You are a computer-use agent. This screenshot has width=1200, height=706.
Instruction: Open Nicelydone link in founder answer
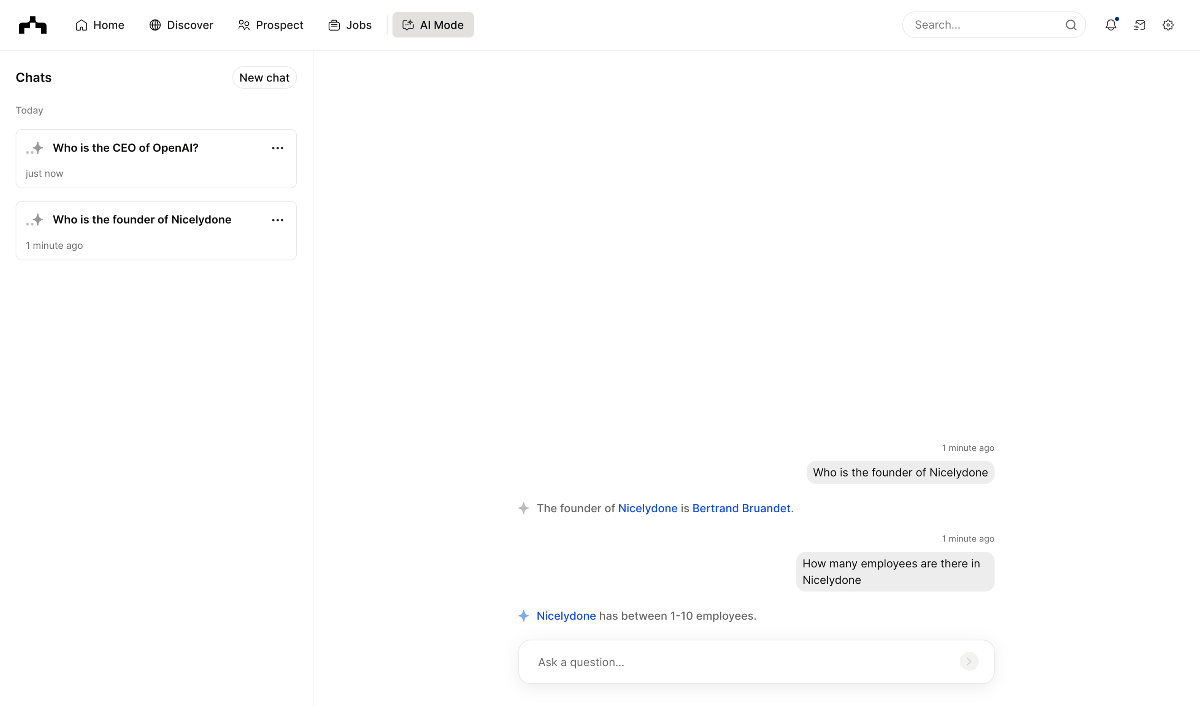pos(648,508)
